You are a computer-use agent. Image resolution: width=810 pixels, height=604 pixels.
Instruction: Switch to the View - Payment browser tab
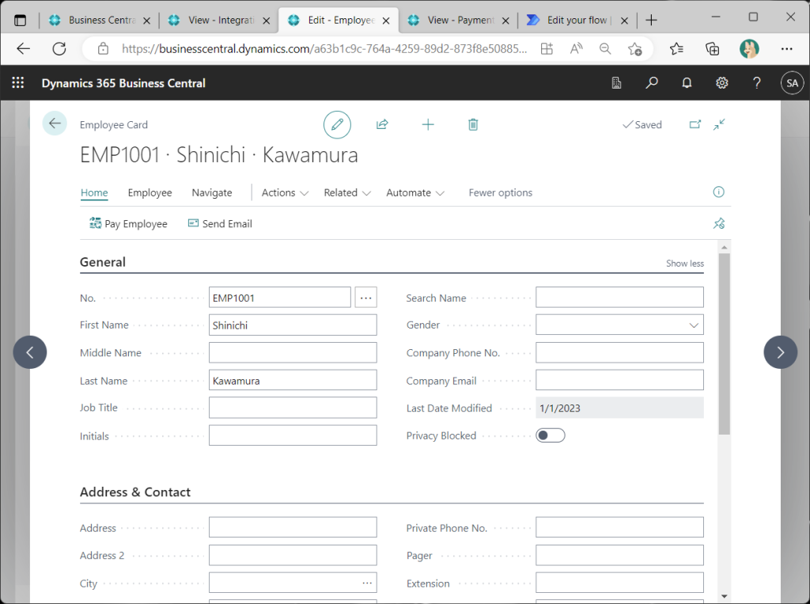click(458, 20)
